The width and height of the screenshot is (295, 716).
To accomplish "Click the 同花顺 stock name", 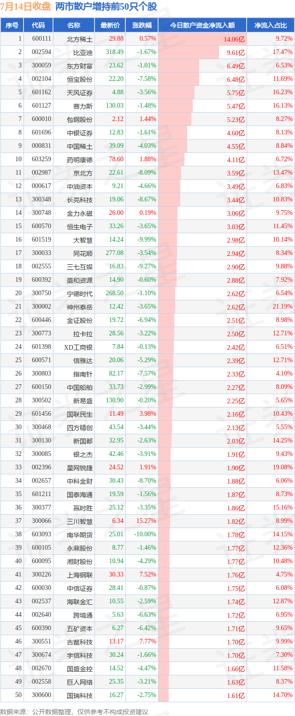I will coord(83,253).
